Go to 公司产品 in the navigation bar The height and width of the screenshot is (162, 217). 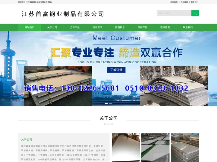[75, 27]
